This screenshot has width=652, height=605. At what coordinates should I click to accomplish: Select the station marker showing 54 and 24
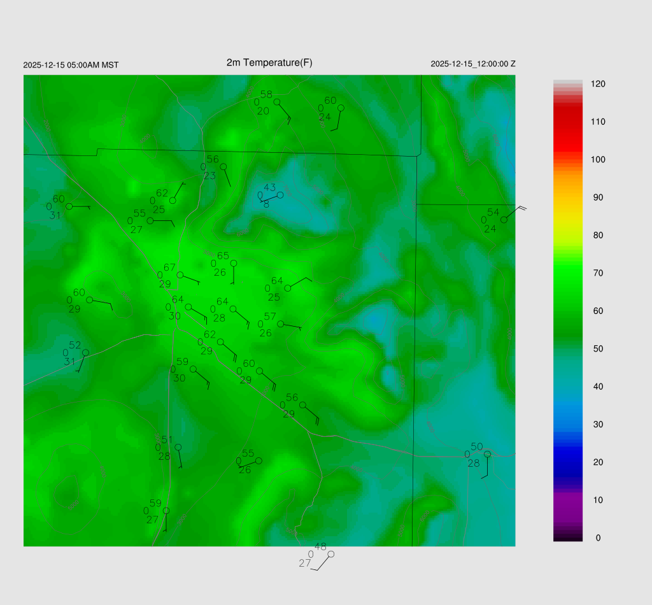[504, 220]
